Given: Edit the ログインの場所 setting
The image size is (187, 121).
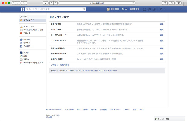Looking at the screenshot, I should (162, 59).
